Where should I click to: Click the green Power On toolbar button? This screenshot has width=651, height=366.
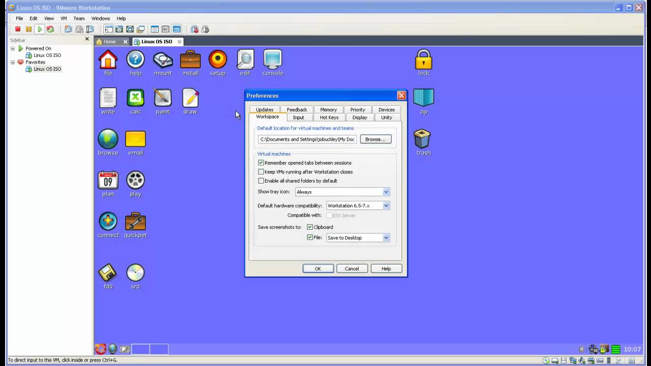[x=40, y=29]
